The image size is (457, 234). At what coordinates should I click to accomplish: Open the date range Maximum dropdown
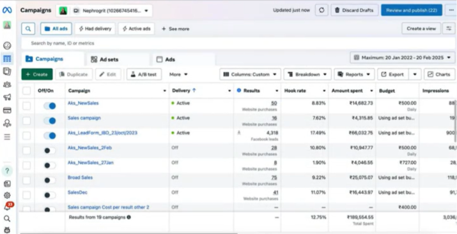[x=402, y=57]
